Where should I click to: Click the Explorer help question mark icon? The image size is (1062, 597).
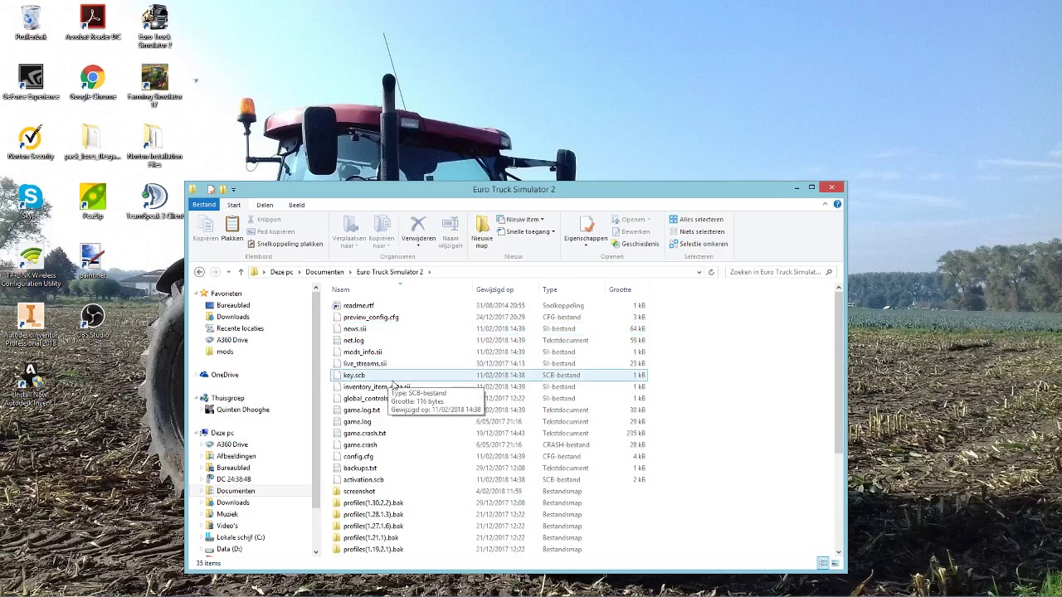coord(837,204)
